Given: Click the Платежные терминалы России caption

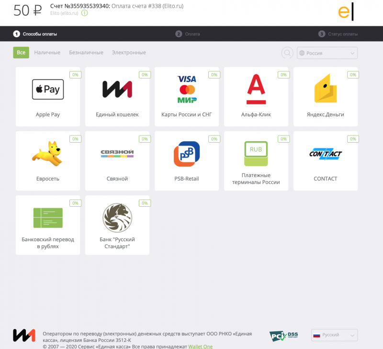Looking at the screenshot, I should point(256,179).
